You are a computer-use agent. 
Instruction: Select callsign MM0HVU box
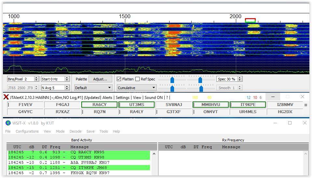[x=211, y=104]
